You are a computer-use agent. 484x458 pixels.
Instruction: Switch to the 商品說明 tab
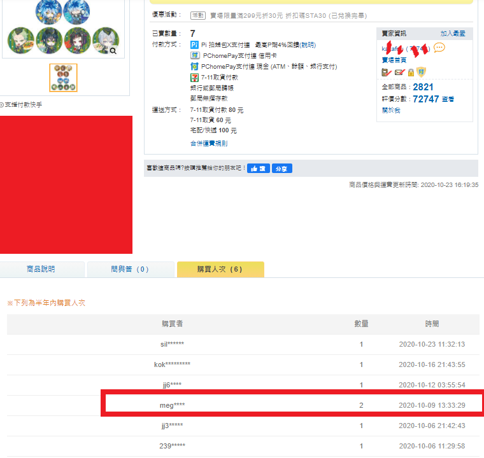[x=41, y=269]
